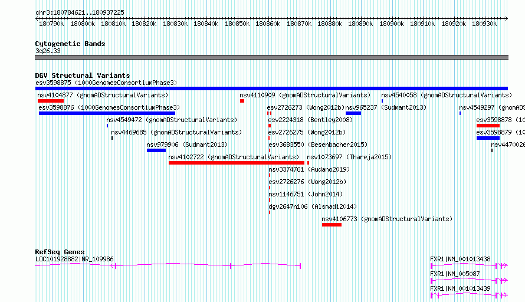Click the chr3:180784621..180937225 region label
Image resolution: width=525 pixels, height=302 pixels.
coord(80,13)
